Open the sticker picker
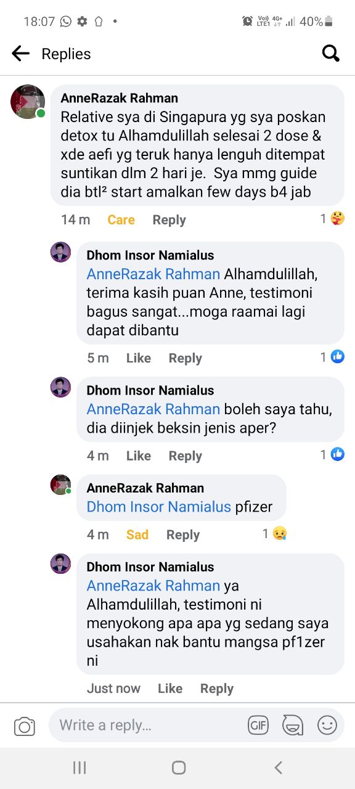This screenshot has width=355, height=789. pyautogui.click(x=292, y=725)
